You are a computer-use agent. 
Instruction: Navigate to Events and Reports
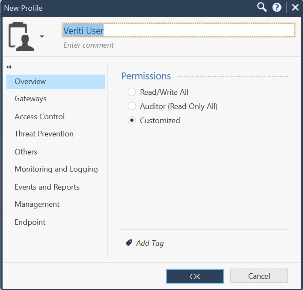47,187
